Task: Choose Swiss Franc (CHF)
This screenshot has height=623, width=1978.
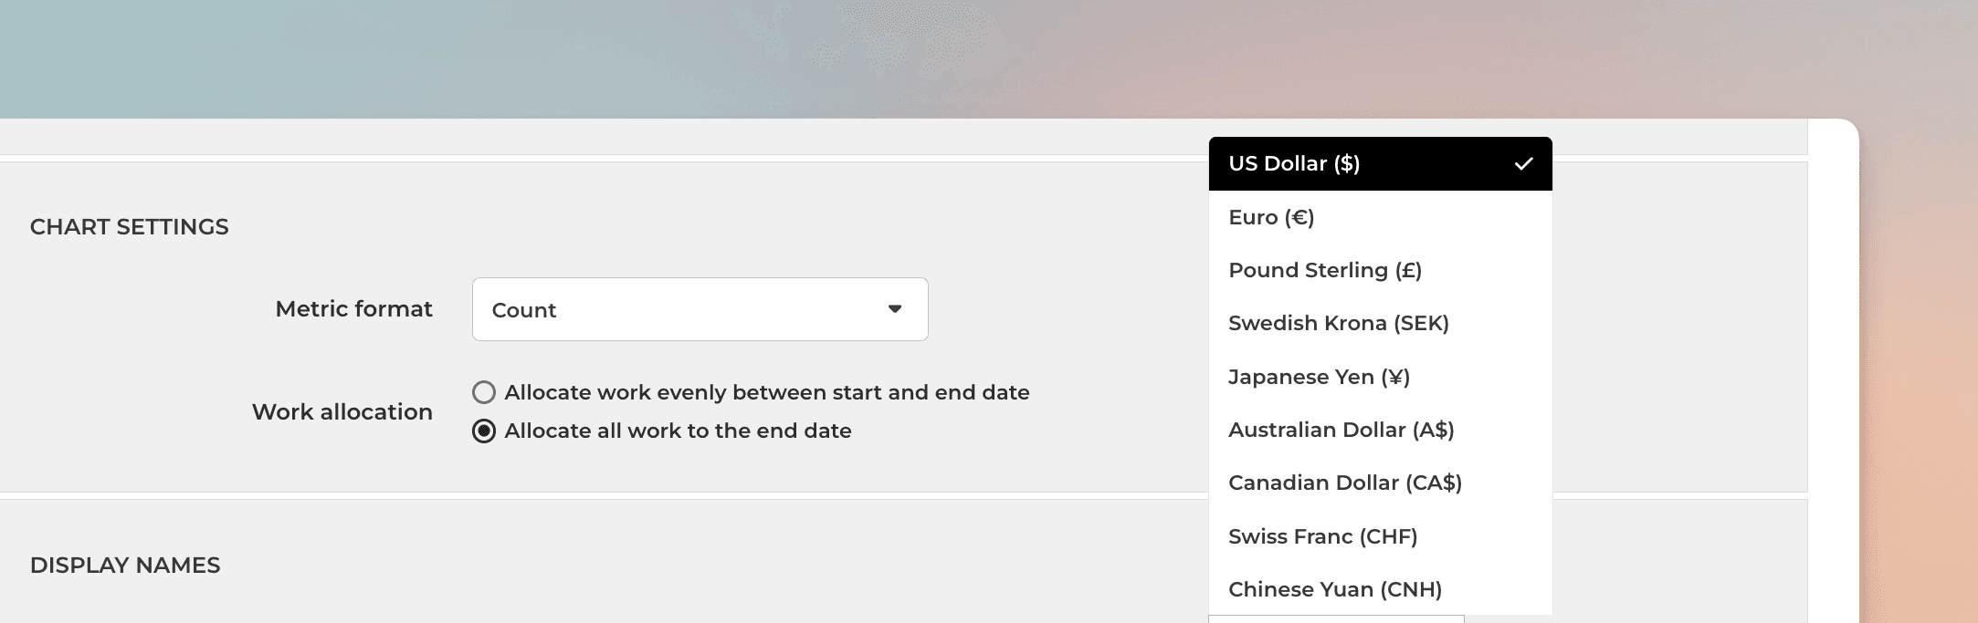Action: pos(1380,536)
